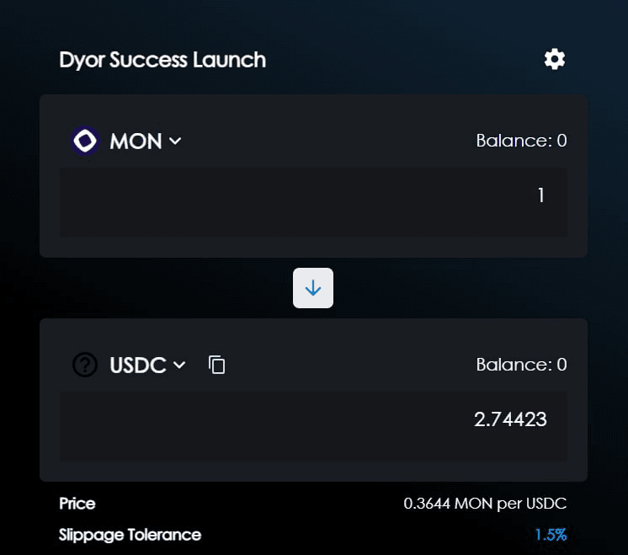Click the MON token logo
The width and height of the screenshot is (628, 555).
(85, 141)
